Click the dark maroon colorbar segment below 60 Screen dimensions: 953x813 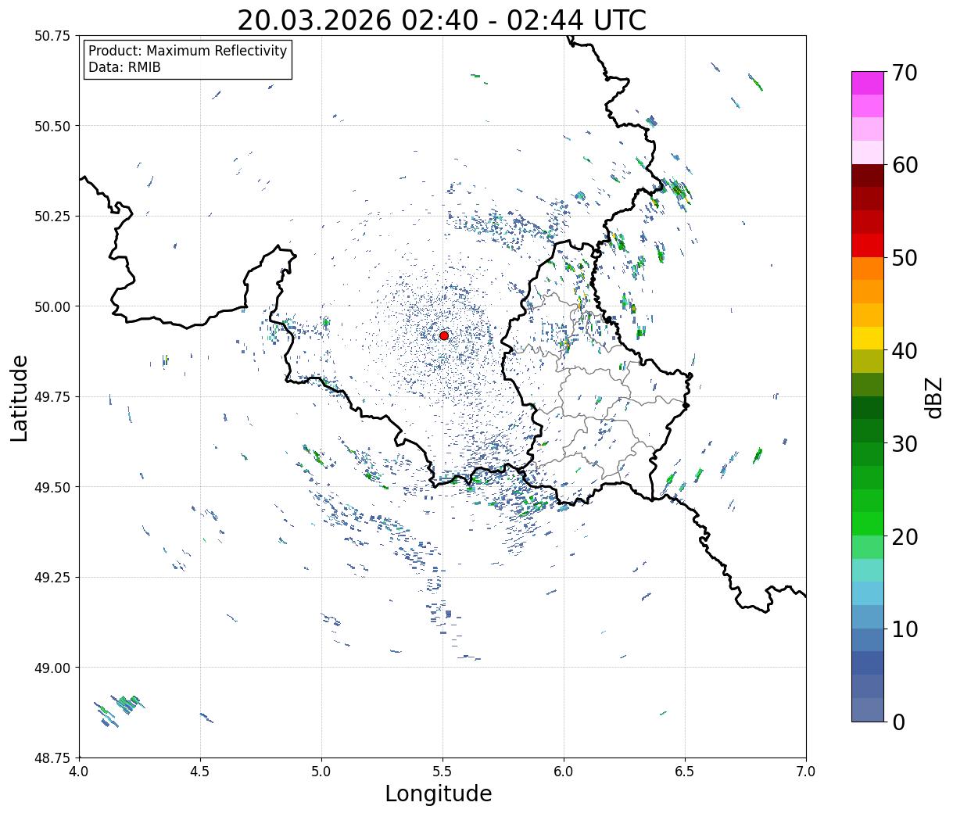point(868,177)
